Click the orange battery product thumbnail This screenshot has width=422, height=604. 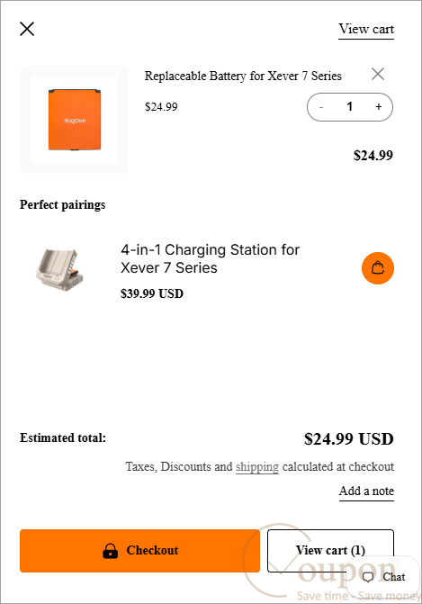tap(75, 120)
